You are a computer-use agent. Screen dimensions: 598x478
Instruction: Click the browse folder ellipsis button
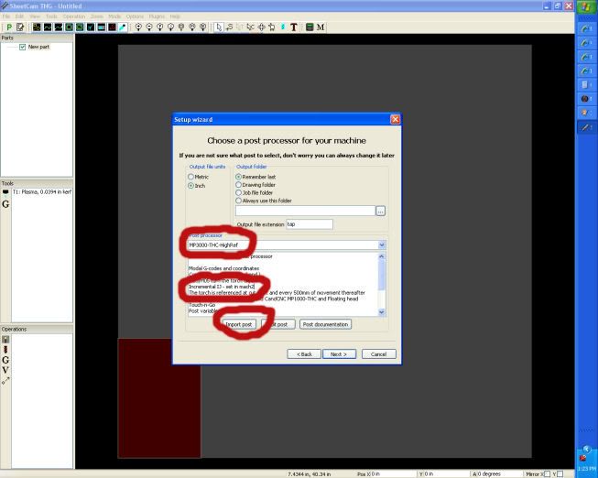pos(381,211)
